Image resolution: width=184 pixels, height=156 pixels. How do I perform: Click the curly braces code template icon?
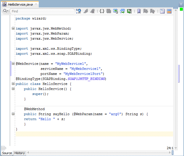click(x=102, y=11)
